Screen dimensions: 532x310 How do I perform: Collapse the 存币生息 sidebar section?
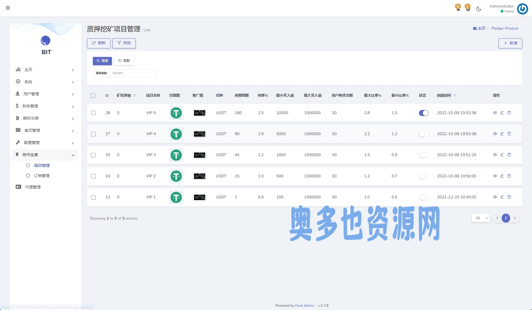[44, 155]
